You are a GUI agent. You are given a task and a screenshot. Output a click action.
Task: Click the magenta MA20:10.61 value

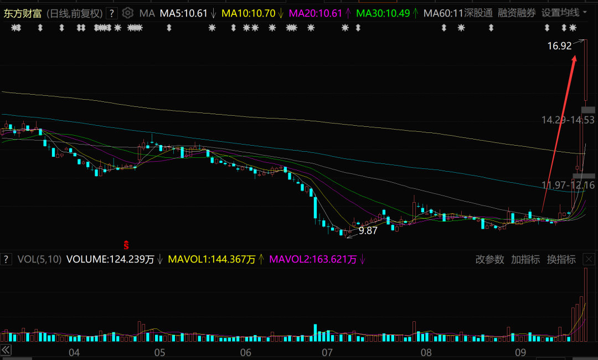[316, 13]
